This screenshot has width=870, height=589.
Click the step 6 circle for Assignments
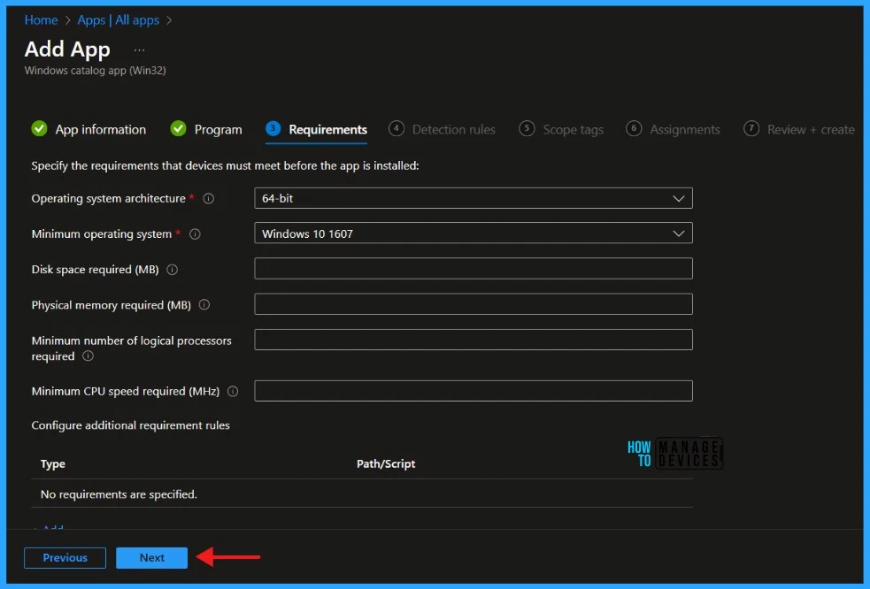click(x=634, y=128)
